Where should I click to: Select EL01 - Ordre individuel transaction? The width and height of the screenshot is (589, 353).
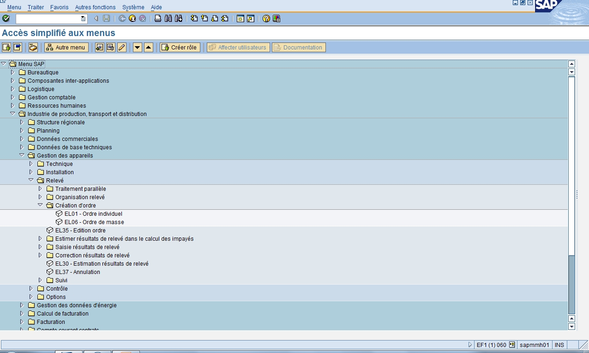coord(93,213)
